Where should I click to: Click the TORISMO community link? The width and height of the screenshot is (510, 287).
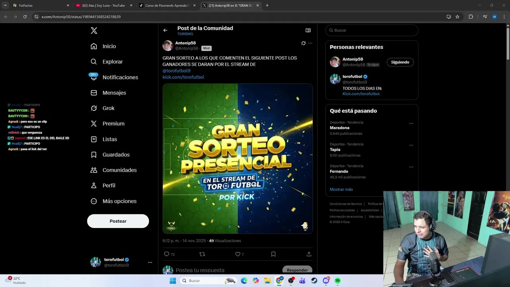point(185,34)
